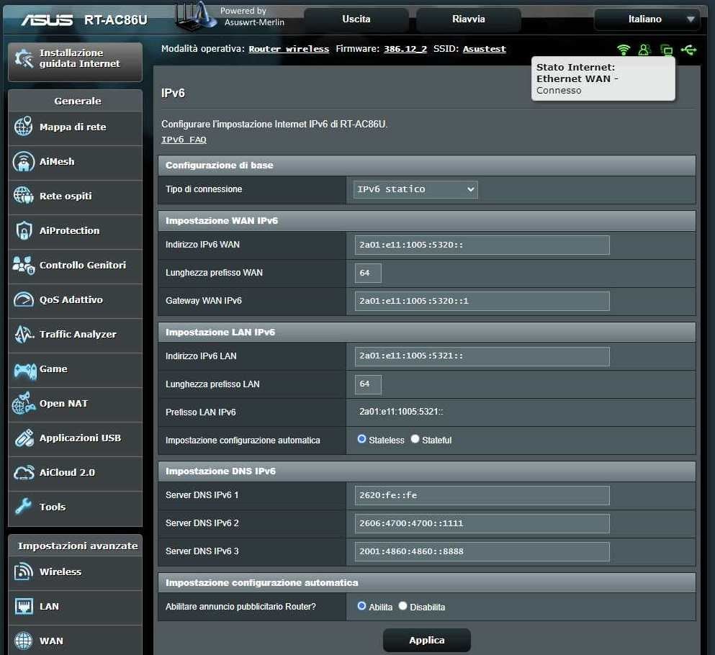The width and height of the screenshot is (715, 655).
Task: Select the Stateful radio option
Action: coord(415,439)
